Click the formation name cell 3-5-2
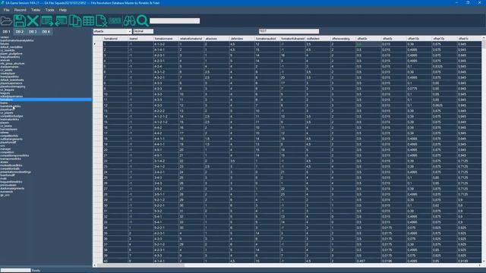The width and height of the screenshot is (486, 273). point(166,189)
